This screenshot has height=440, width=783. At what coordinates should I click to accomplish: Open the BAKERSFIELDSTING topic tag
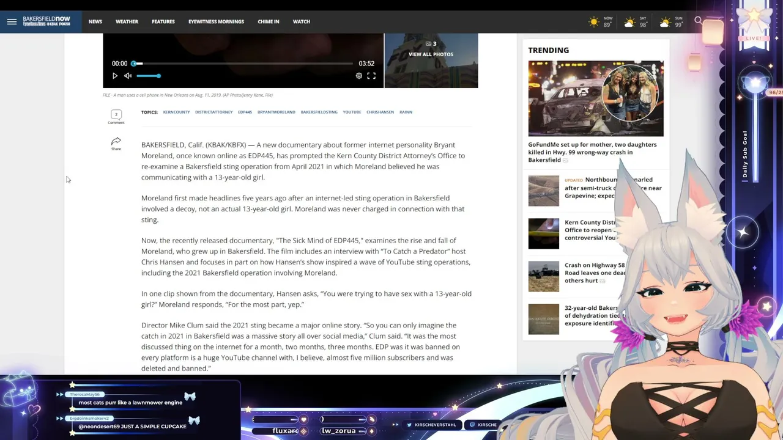319,112
